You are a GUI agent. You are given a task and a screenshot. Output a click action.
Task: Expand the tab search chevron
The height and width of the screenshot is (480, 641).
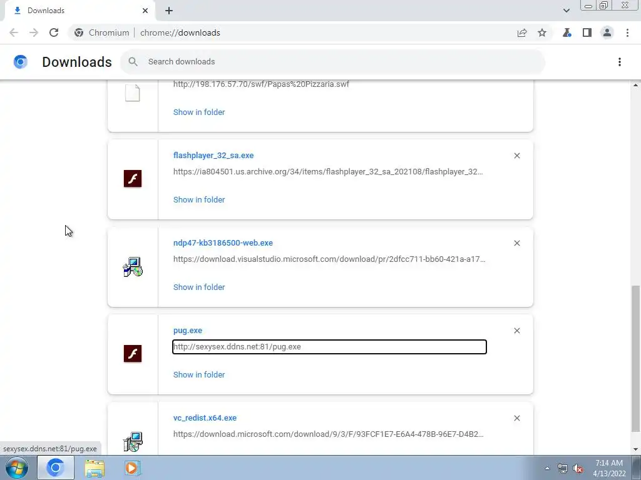pos(567,11)
